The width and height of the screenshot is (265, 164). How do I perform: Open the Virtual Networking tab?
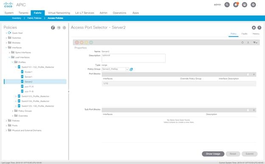[59, 13]
